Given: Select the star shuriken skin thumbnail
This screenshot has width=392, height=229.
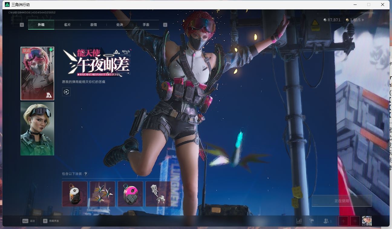Looking at the screenshot, I should pyautogui.click(x=103, y=194).
